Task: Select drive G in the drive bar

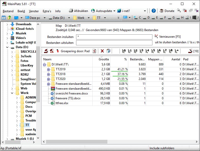Action: (x=172, y=18)
